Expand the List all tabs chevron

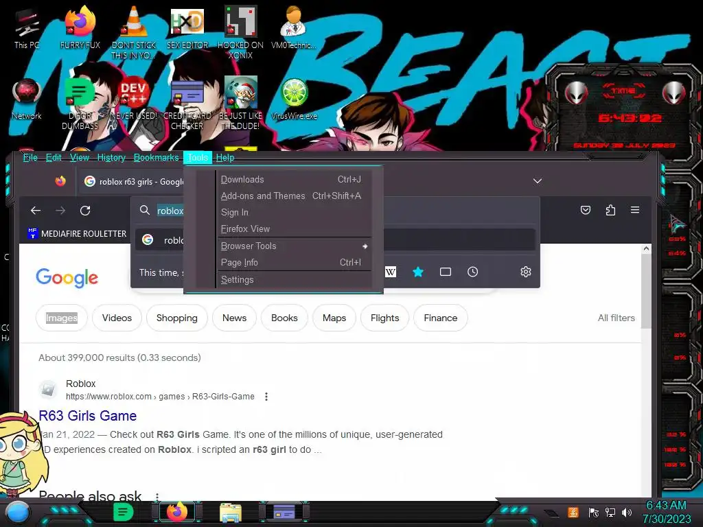(x=538, y=181)
